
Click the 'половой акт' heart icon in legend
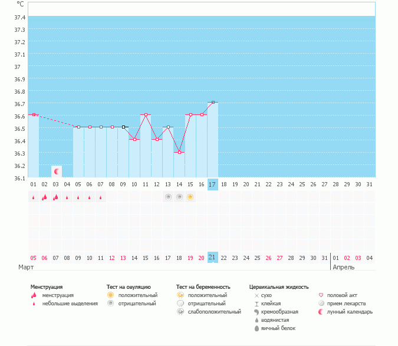pos(321,295)
